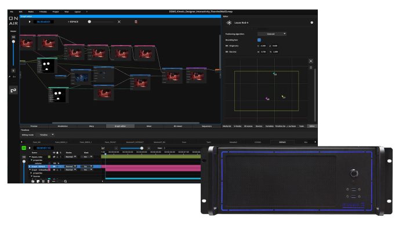Screen dimensions: 406x228
Task: Switch to the Mixer tab
Action: click(x=149, y=126)
